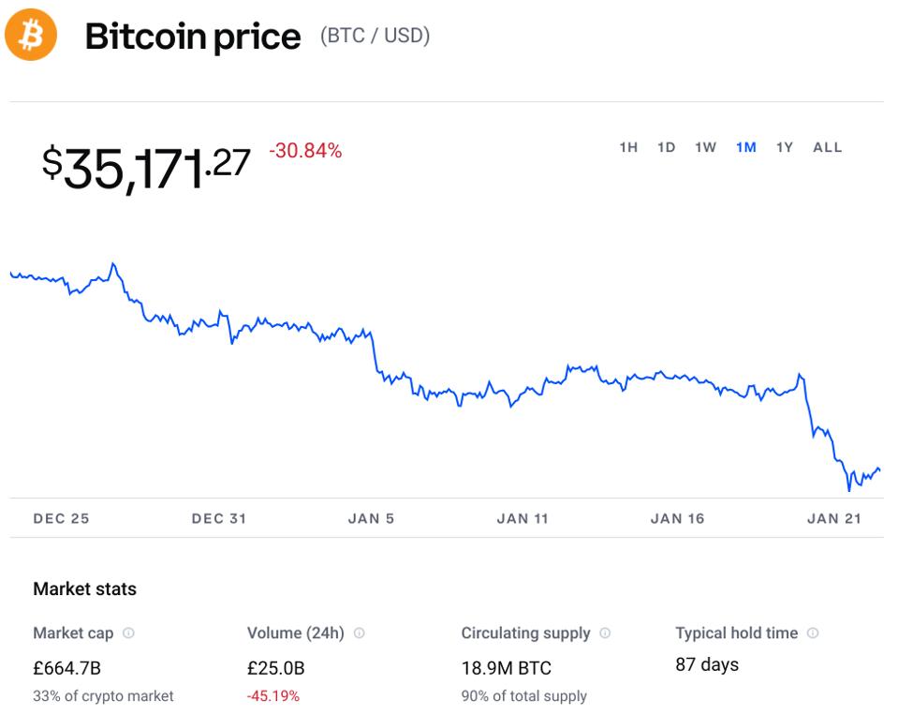Select the JAN 5 date marker

pyautogui.click(x=371, y=518)
